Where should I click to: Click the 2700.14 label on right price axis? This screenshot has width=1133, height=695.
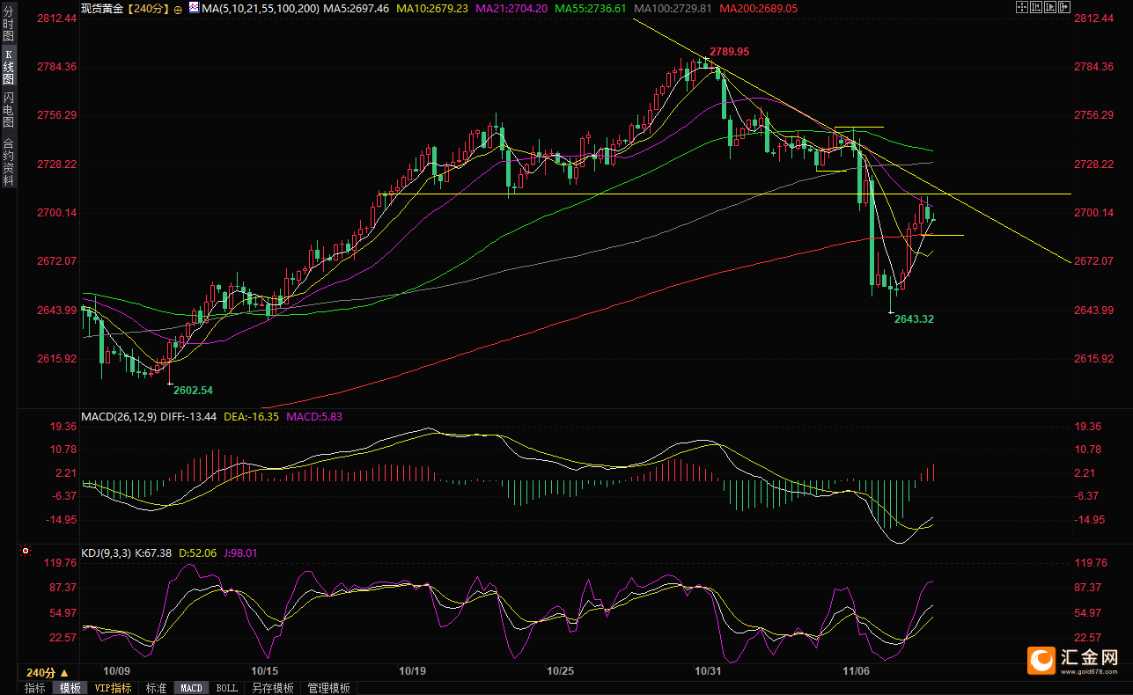point(1094,213)
